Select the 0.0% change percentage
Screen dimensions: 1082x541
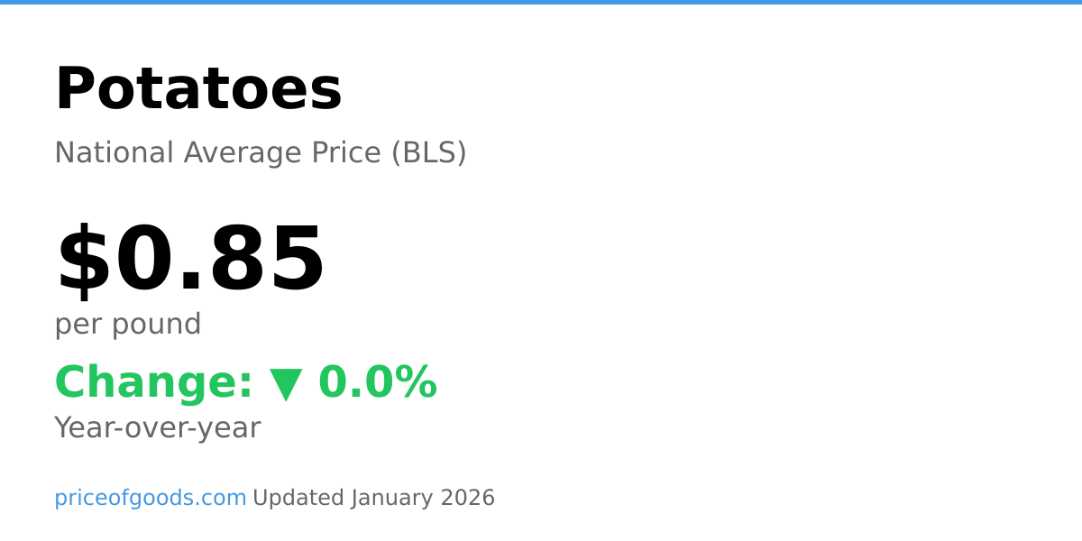point(378,382)
